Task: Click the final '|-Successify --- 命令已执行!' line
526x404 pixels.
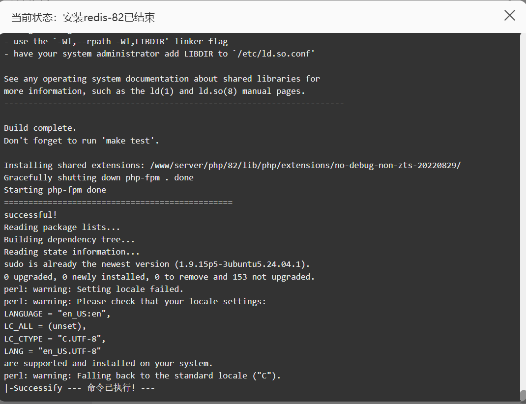Action: (80, 388)
